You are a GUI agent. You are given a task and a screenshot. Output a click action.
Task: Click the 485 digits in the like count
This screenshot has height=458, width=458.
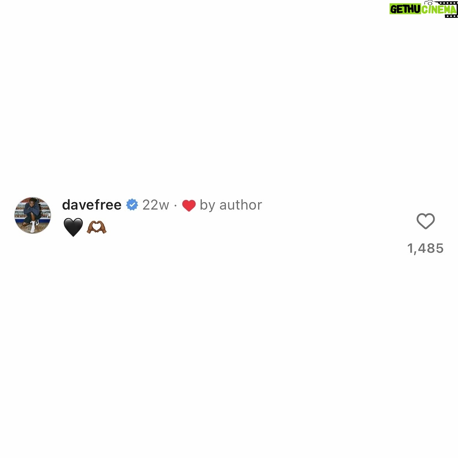[431, 248]
